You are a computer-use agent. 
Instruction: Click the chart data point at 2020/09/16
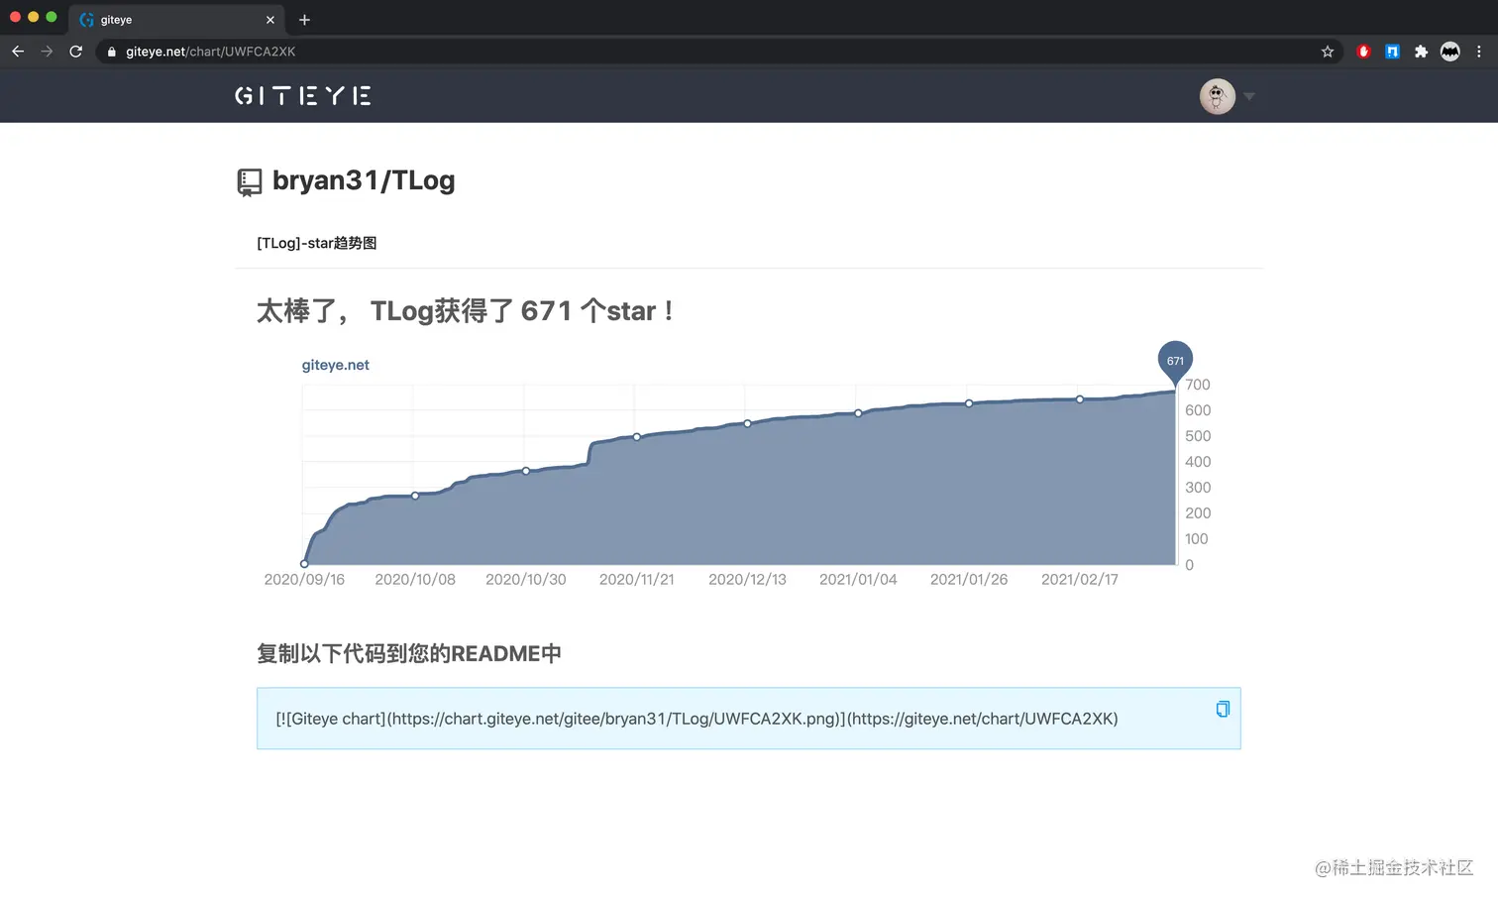(304, 564)
